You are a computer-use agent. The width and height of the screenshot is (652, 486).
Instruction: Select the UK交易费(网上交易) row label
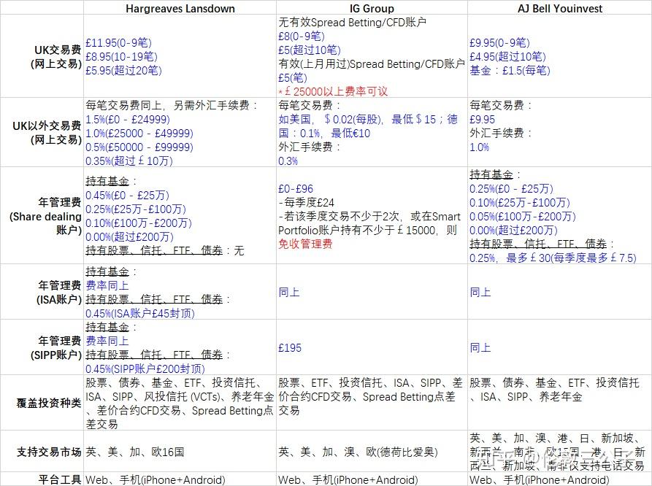coord(56,57)
